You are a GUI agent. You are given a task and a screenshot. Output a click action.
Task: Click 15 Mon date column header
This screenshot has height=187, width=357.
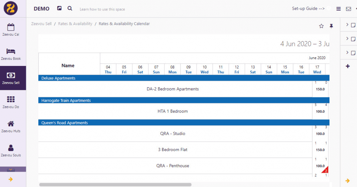point(285,69)
